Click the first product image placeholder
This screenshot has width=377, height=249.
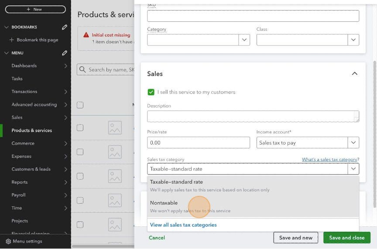click(115, 128)
